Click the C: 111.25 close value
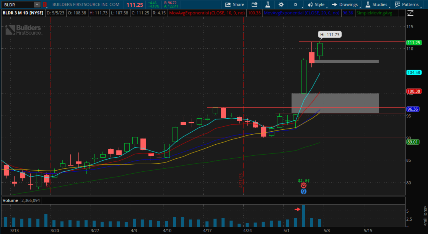Image resolution: width=428 pixels, height=234 pixels. pos(140,13)
